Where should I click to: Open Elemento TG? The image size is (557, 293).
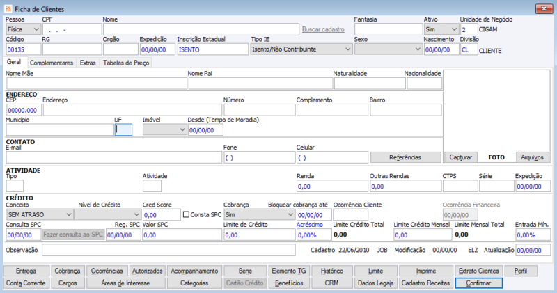[x=289, y=271]
